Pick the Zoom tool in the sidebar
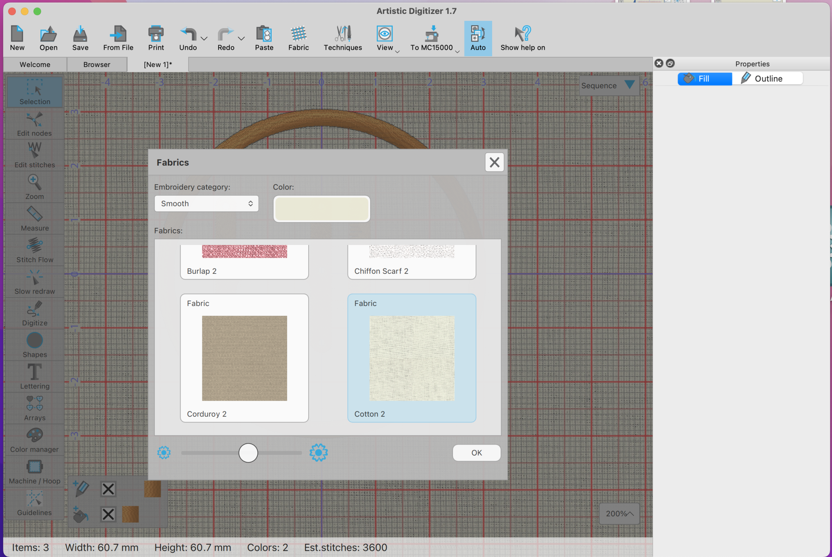Viewport: 832px width, 557px height. [35, 186]
